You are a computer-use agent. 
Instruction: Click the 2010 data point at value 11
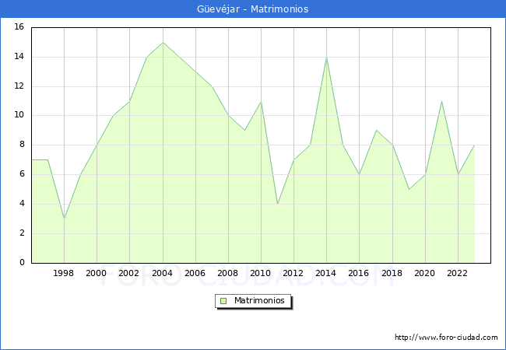pos(261,101)
